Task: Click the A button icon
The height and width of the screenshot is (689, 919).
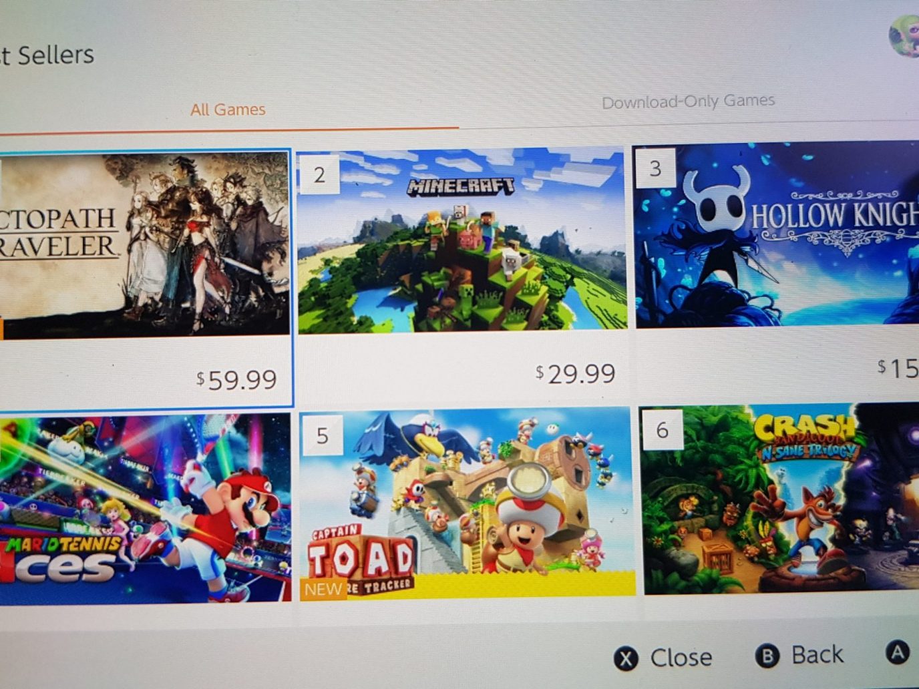Action: coord(897,652)
